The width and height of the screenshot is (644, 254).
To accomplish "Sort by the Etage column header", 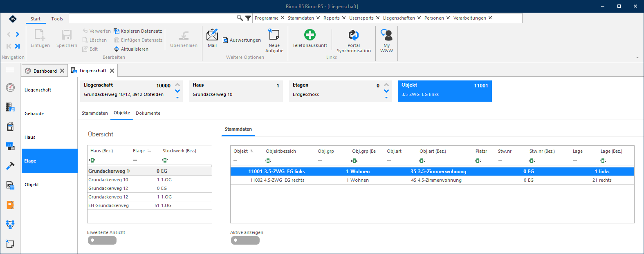I will (139, 151).
